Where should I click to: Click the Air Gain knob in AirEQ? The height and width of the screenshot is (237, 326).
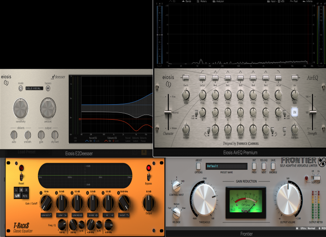click(x=295, y=95)
